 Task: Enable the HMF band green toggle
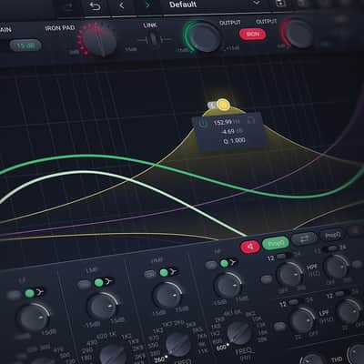pyautogui.click(x=164, y=272)
